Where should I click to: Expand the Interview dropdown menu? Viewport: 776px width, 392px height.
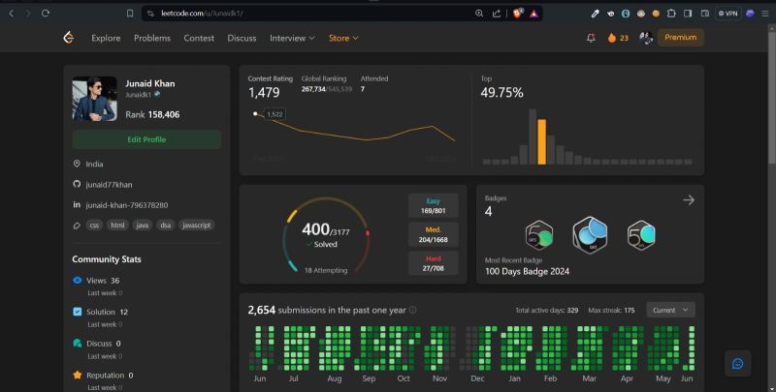coord(292,38)
